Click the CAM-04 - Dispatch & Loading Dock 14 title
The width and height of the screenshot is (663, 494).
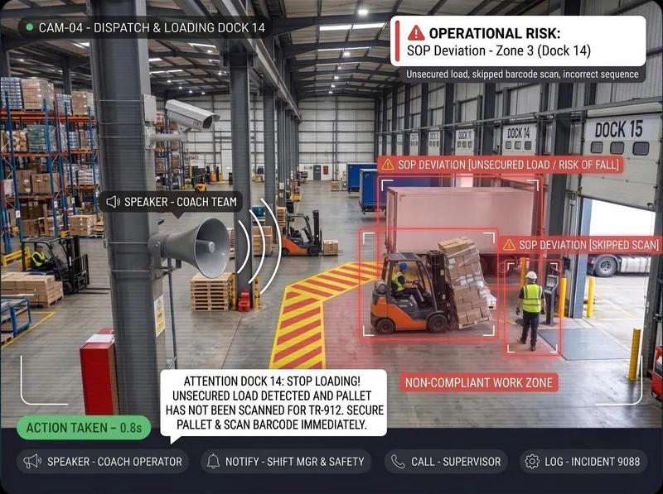pyautogui.click(x=152, y=28)
